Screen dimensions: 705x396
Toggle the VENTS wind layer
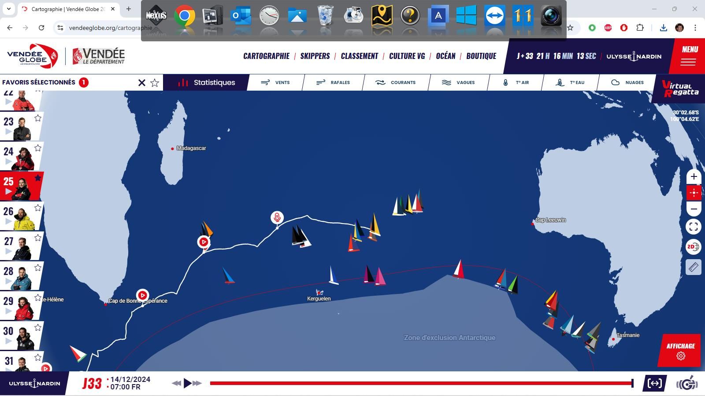click(276, 82)
